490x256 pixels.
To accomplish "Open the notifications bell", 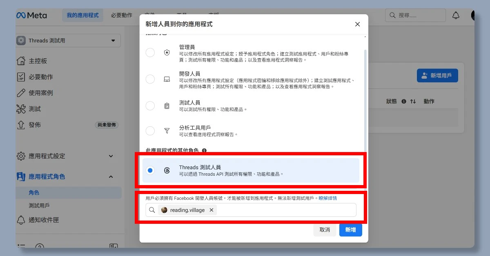I will (456, 15).
